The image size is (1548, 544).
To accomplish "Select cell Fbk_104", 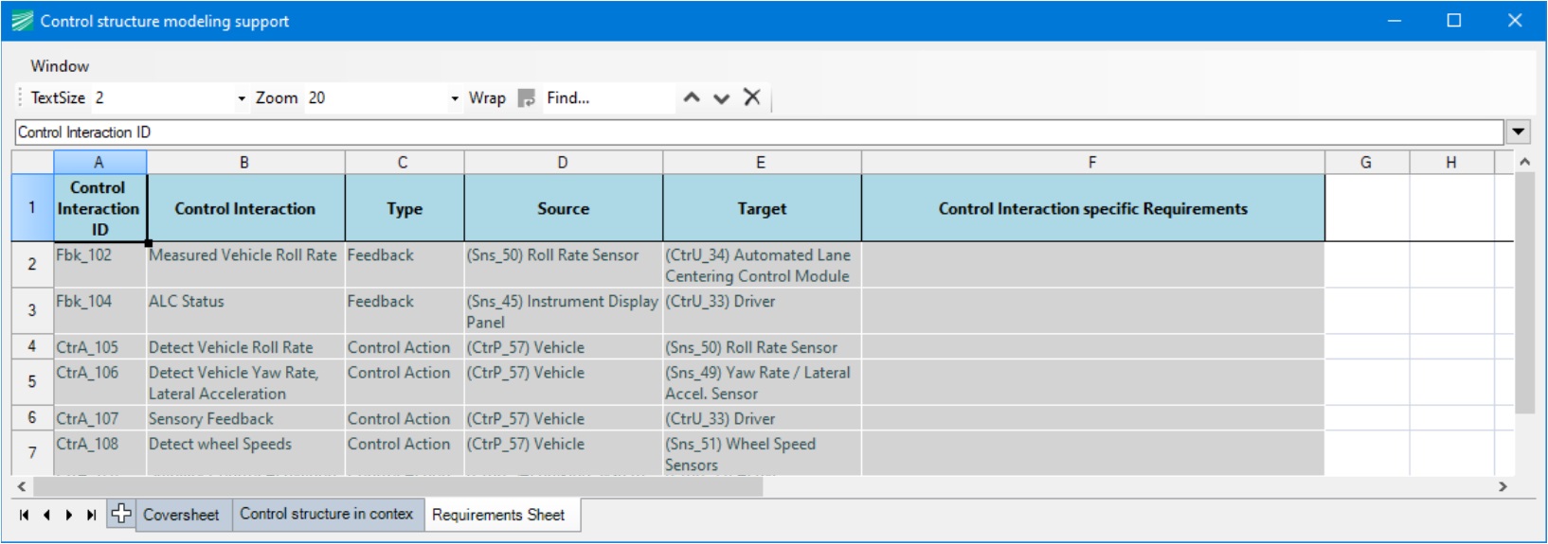I will (x=99, y=311).
